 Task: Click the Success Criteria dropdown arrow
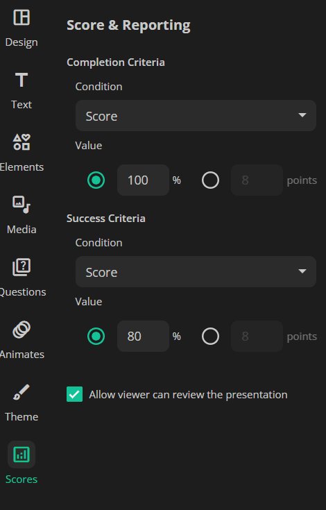pos(302,271)
